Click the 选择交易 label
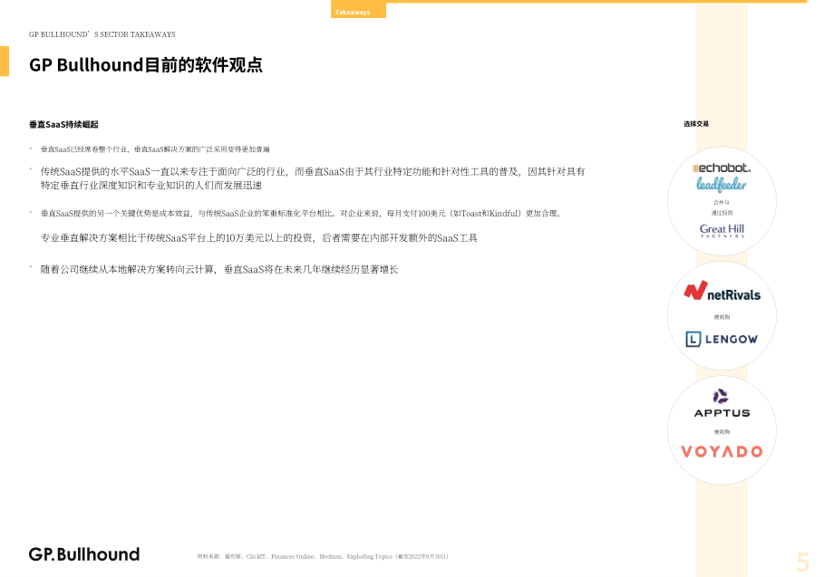The image size is (834, 577). pyautogui.click(x=695, y=124)
